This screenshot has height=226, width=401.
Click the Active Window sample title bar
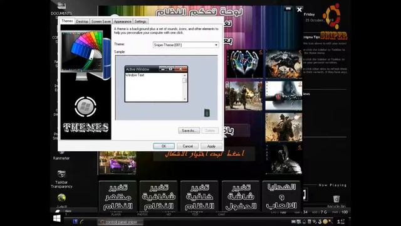coord(156,69)
